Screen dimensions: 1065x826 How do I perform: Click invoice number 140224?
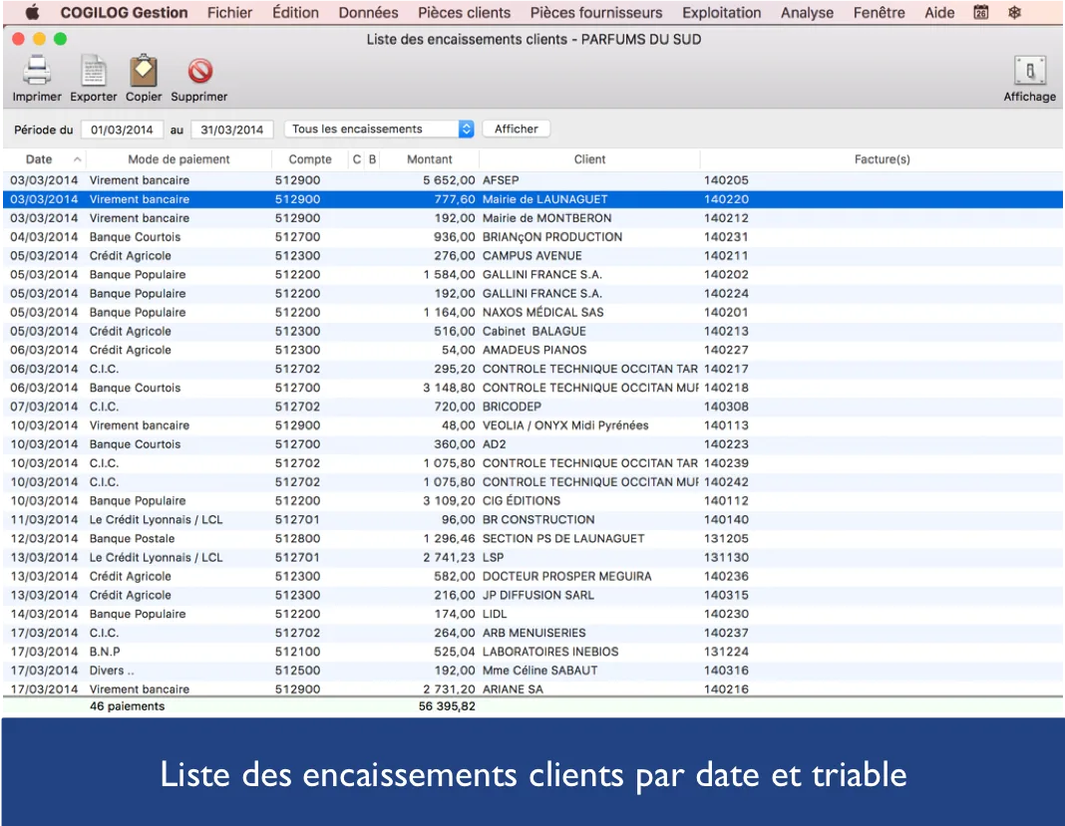726,294
